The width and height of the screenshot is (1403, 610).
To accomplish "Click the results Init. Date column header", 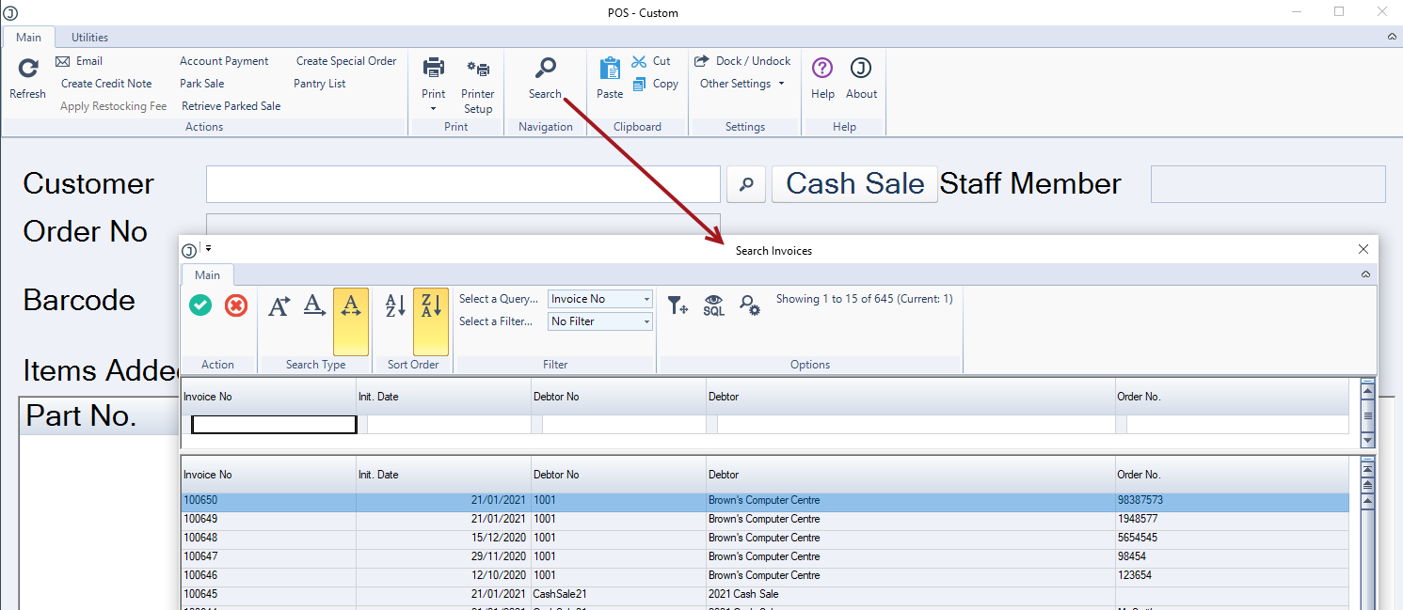I will 443,475.
